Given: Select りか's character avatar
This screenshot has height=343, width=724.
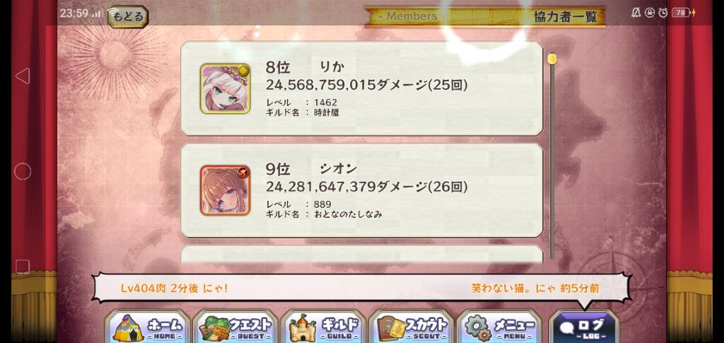Looking at the screenshot, I should coord(225,88).
